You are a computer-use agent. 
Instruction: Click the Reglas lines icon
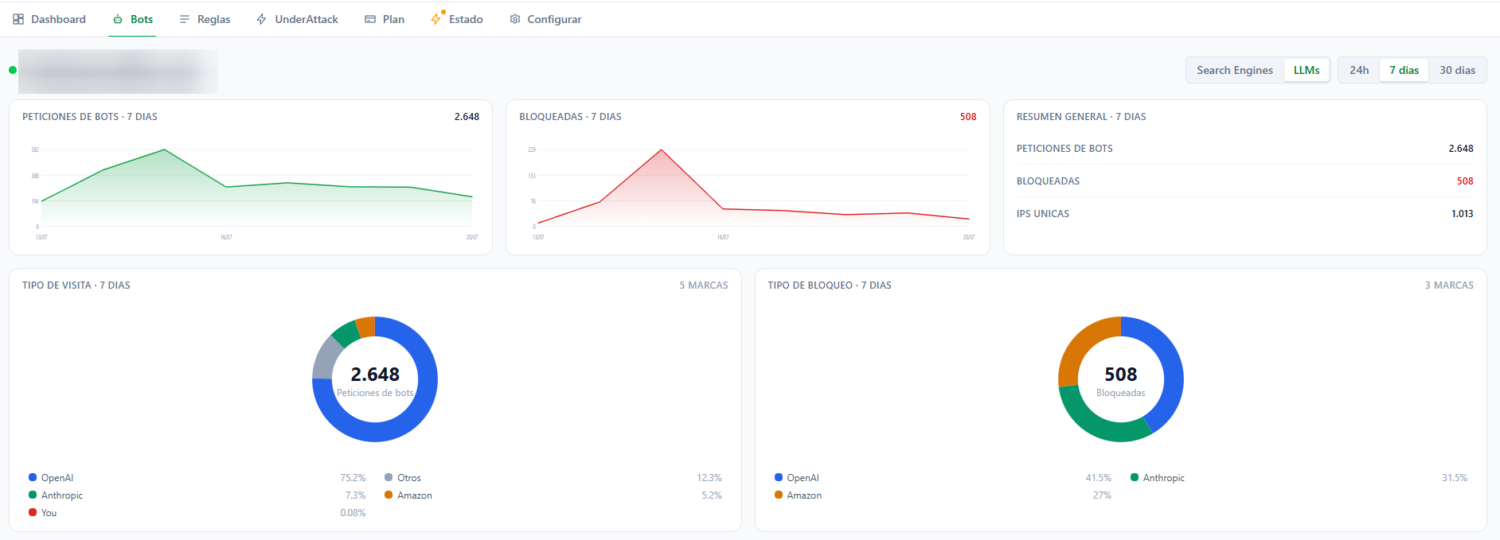point(185,19)
